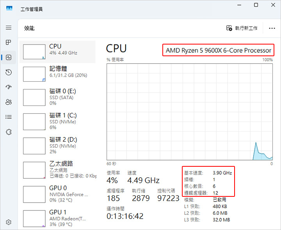This screenshot has width=281, height=230.
Task: Open the three-dot more options menu
Action: [272, 28]
